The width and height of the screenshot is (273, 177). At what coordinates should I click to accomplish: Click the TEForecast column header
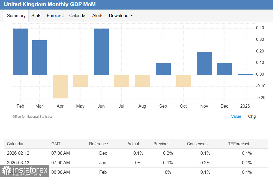coord(238,144)
